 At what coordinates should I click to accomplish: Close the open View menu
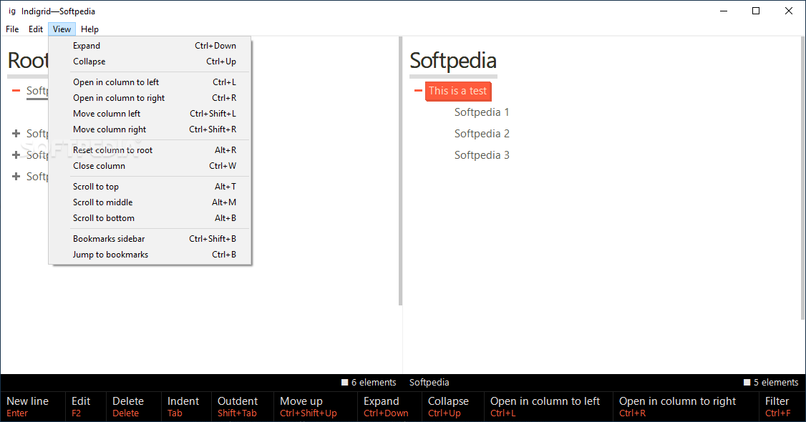(62, 29)
